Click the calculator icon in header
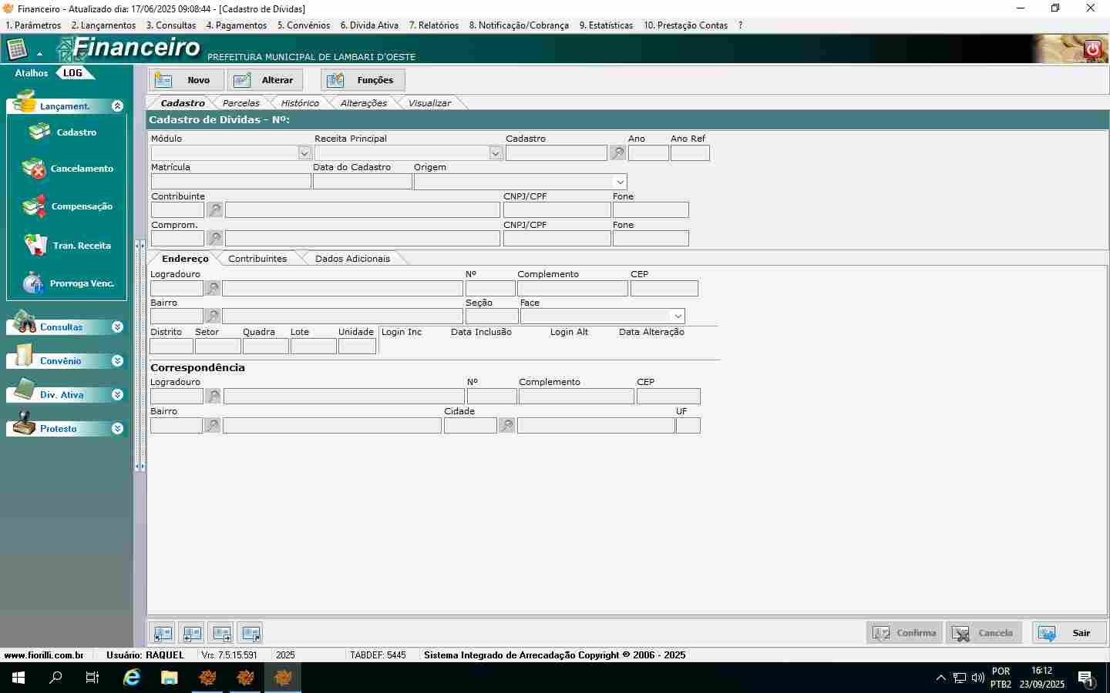The image size is (1110, 693). [17, 50]
